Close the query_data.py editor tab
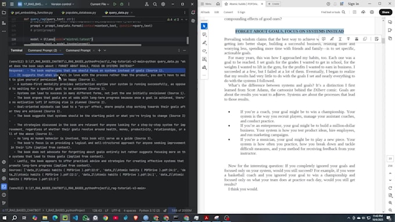The width and height of the screenshot is (395, 222). click(131, 13)
